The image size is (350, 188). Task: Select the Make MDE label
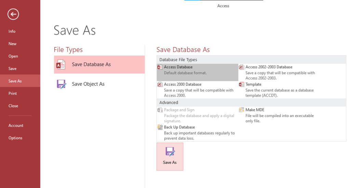255,110
